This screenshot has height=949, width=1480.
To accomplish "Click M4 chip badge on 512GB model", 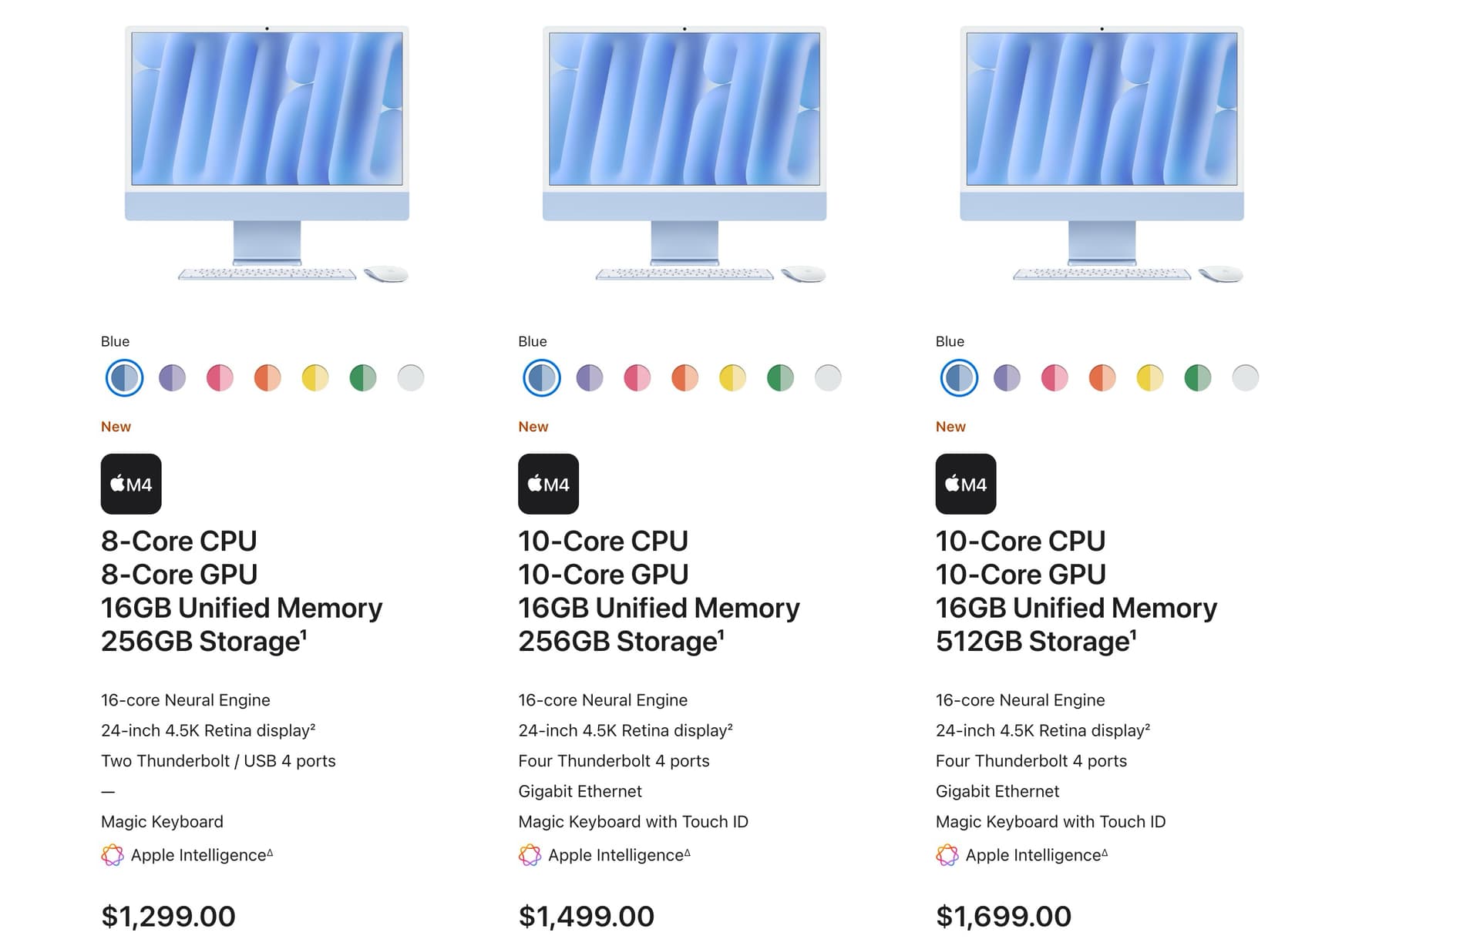I will tap(966, 484).
